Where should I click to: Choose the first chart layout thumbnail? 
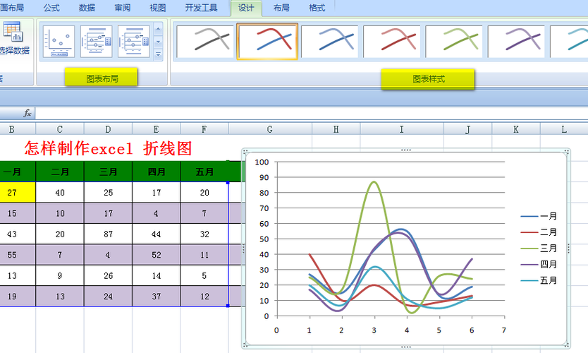tap(59, 42)
